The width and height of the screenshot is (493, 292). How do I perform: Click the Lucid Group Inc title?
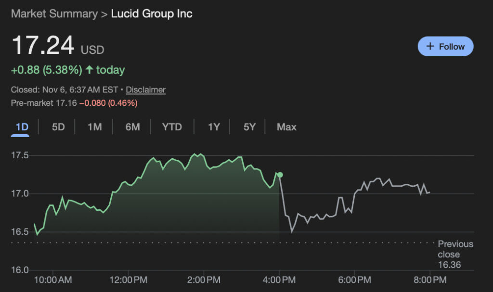pos(152,13)
